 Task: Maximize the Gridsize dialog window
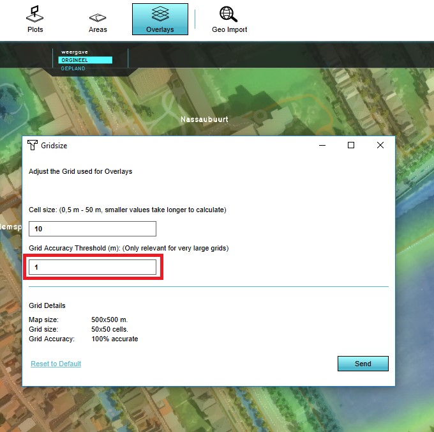350,145
